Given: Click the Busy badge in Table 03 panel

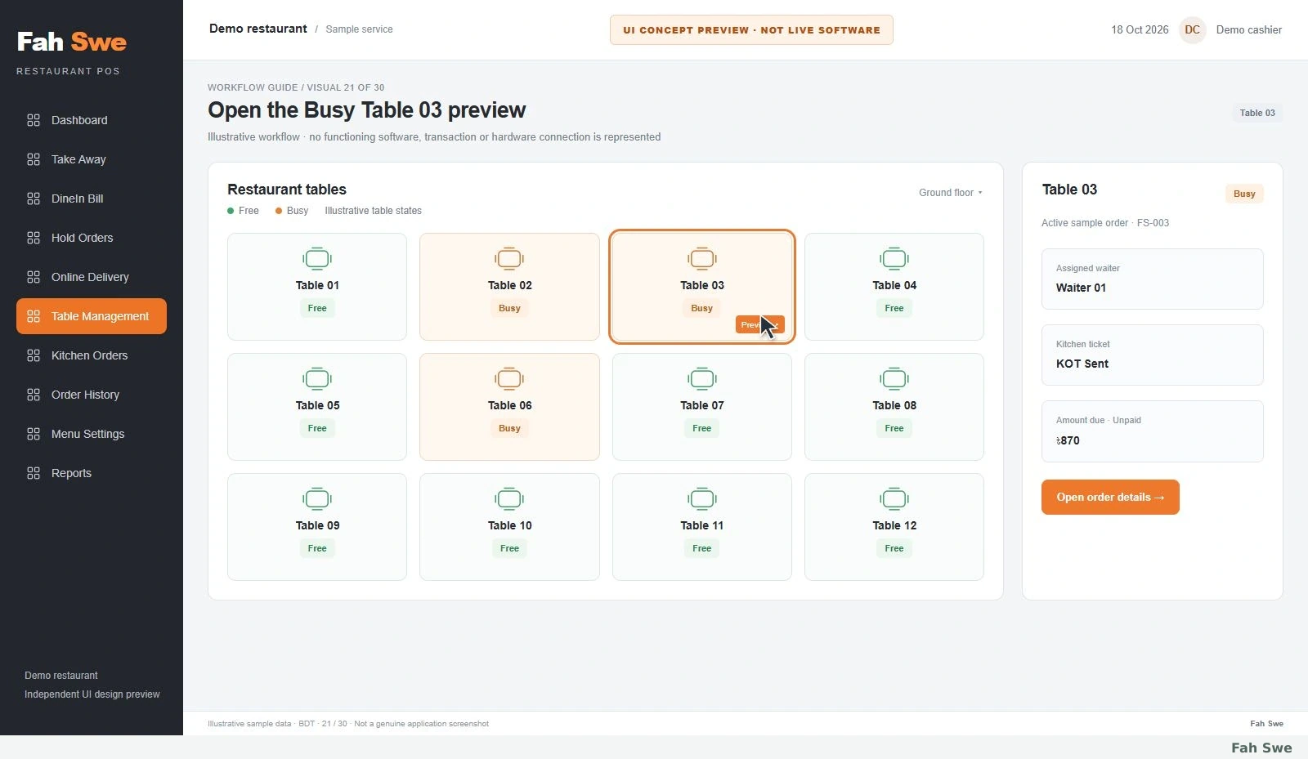Looking at the screenshot, I should (x=1244, y=194).
